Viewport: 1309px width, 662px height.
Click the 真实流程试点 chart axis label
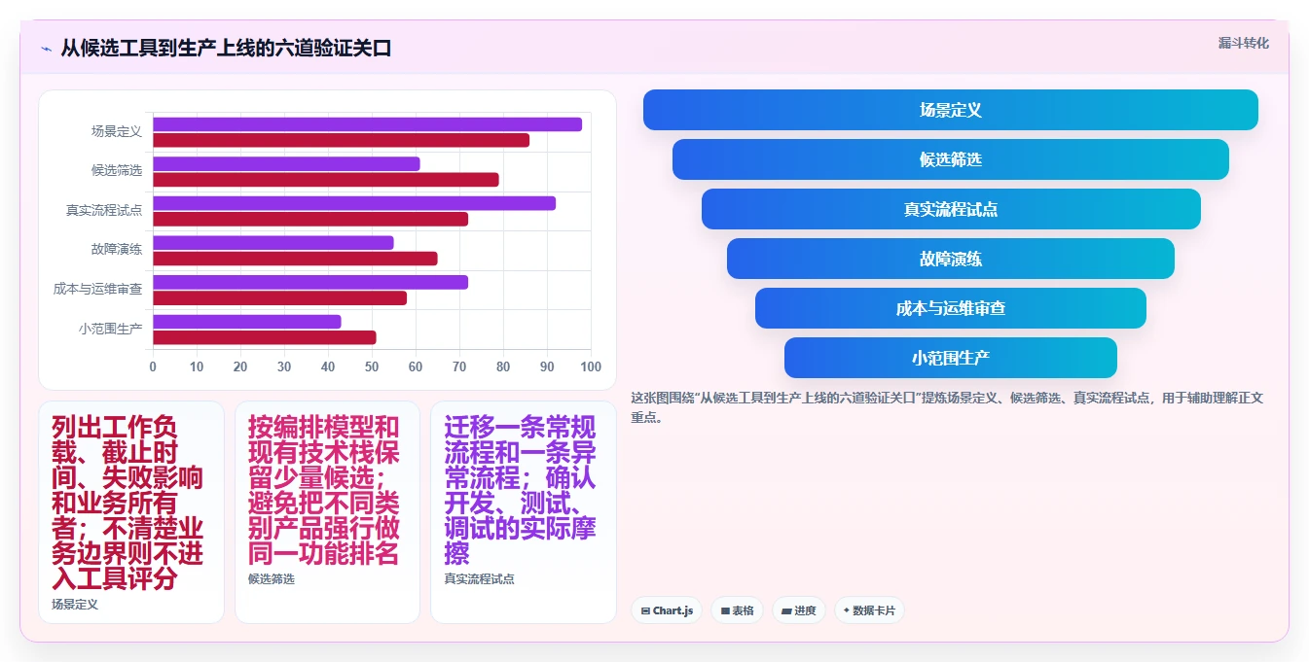click(104, 210)
